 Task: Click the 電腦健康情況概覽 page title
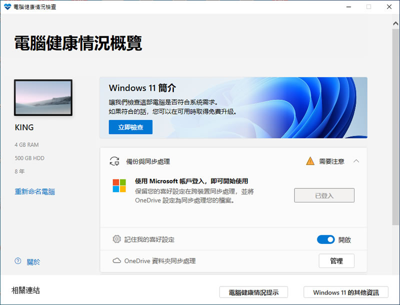78,43
